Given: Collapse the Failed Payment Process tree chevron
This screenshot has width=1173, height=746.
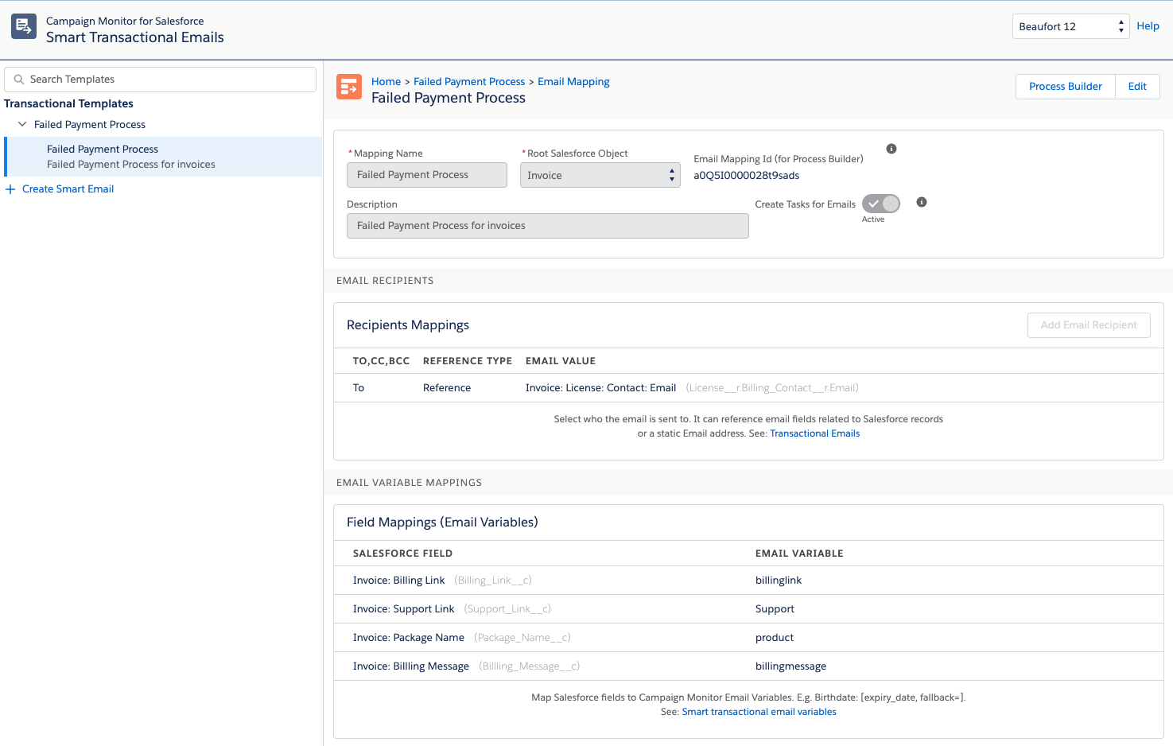Looking at the screenshot, I should (22, 124).
